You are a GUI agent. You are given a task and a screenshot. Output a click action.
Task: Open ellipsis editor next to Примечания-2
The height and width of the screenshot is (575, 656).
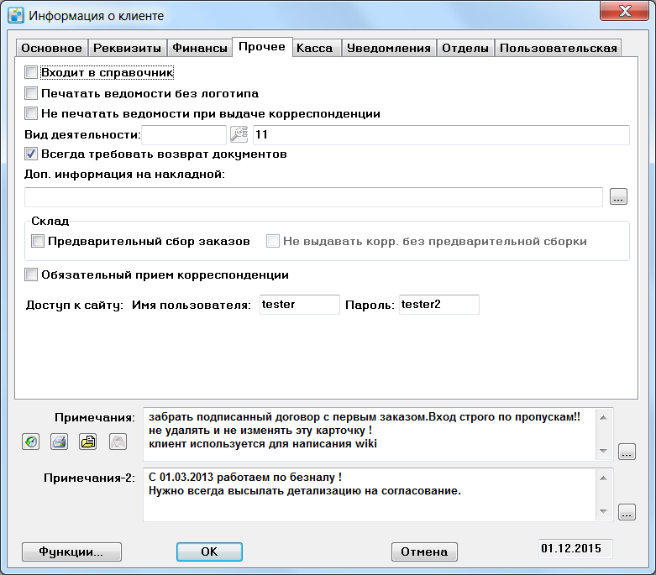[627, 512]
